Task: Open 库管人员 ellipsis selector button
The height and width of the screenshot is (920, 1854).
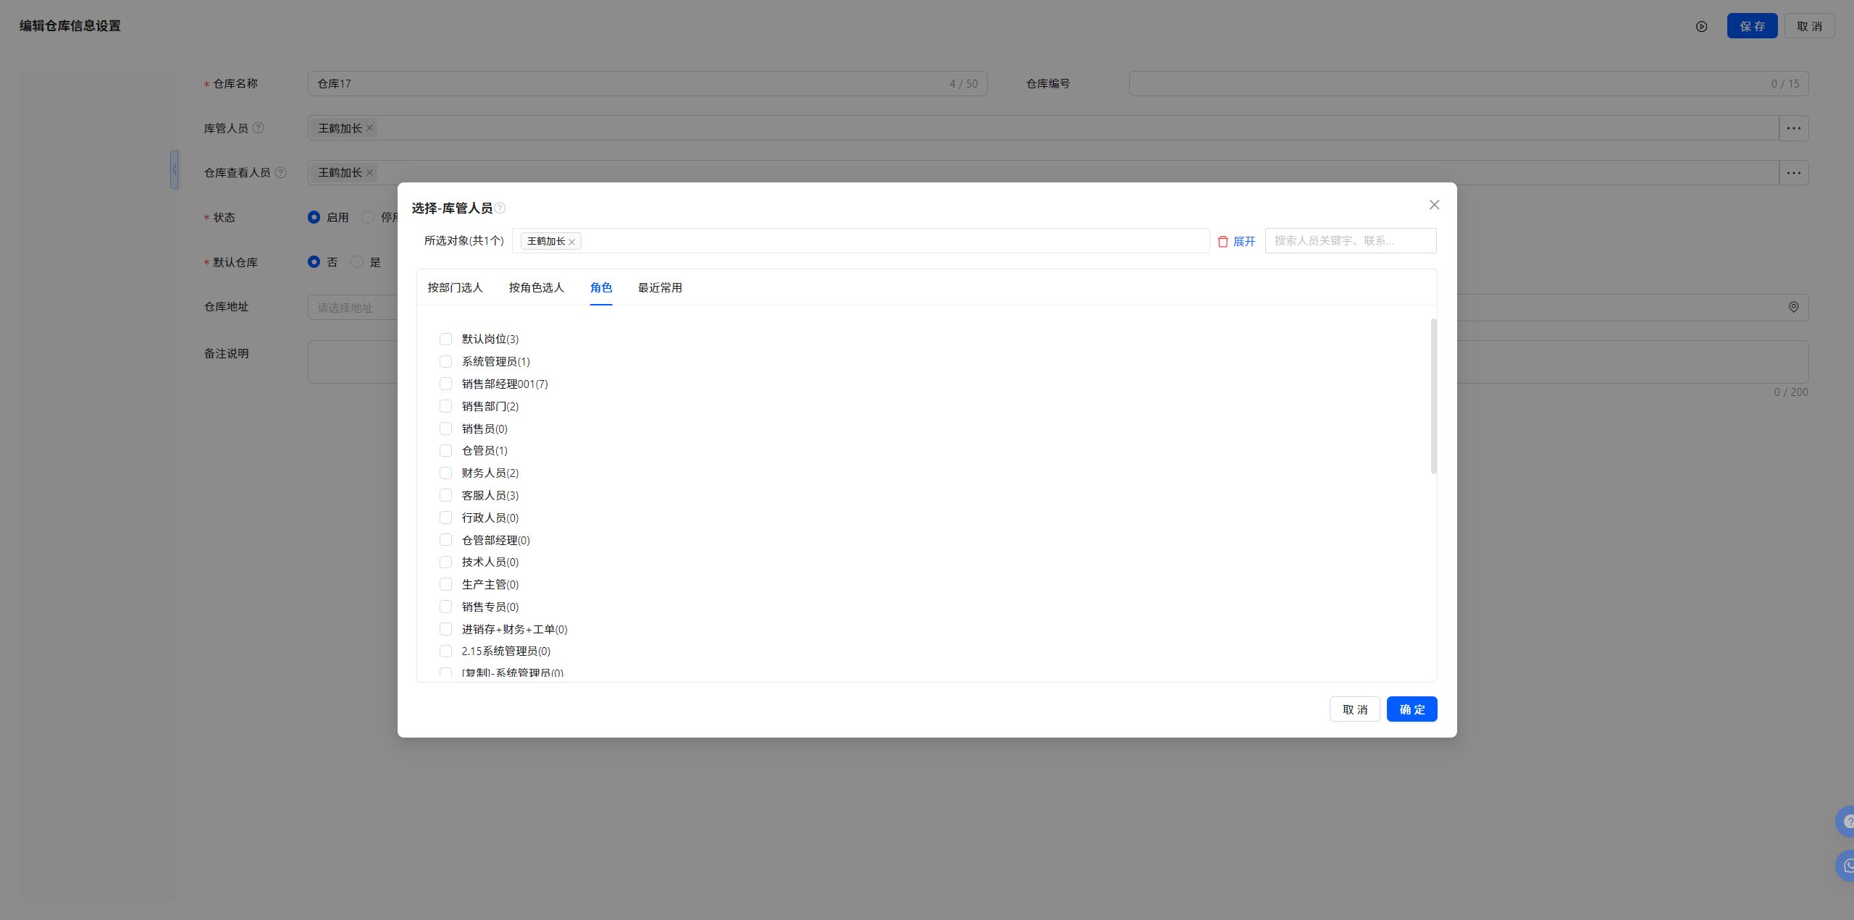Action: (1793, 128)
